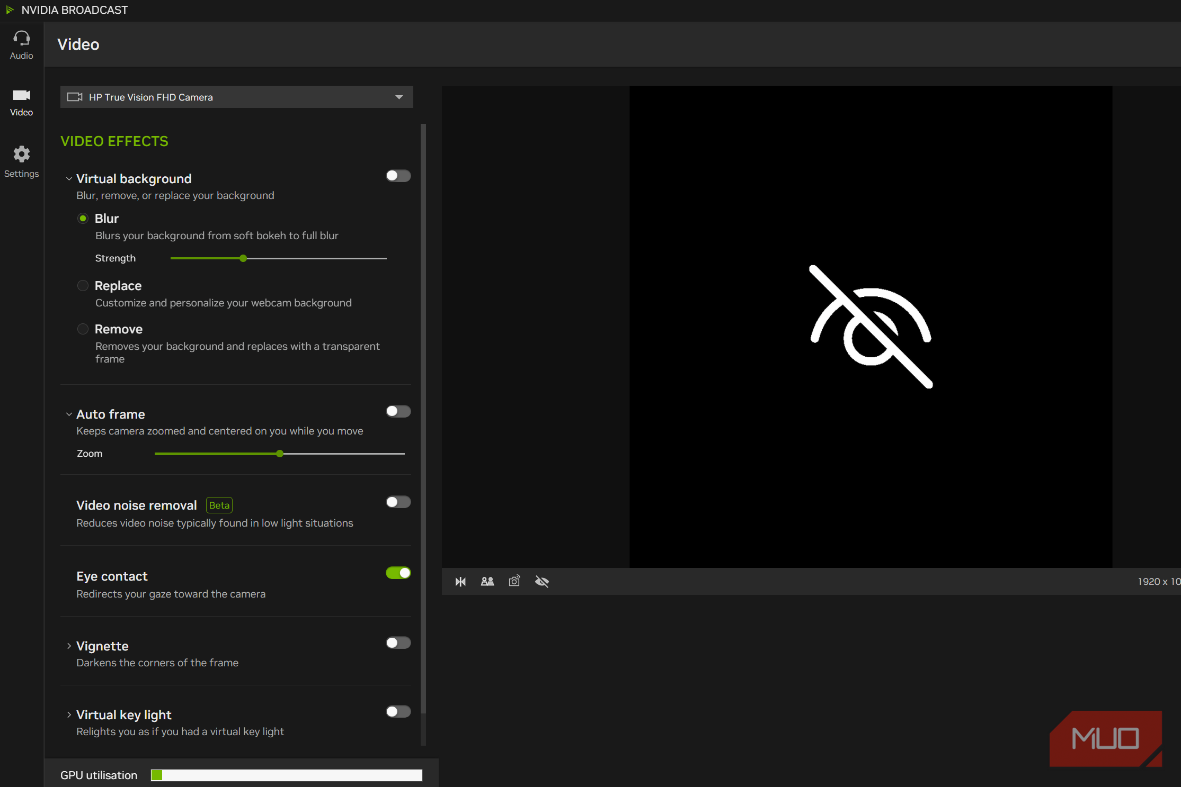Click the video effects panel scrollbar
1181x787 pixels.
pyautogui.click(x=423, y=418)
